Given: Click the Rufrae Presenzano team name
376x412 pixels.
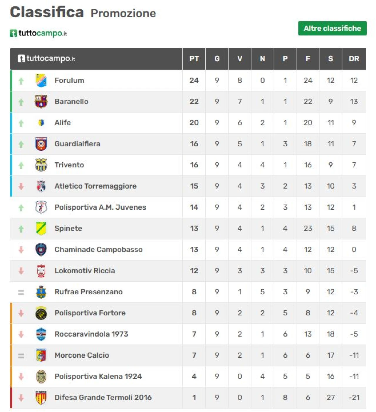Looking at the screenshot, I should (x=88, y=292).
